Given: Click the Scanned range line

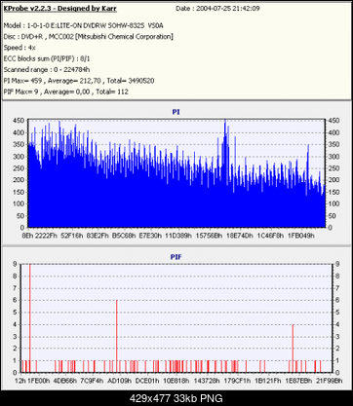Looking at the screenshot, I should (47, 70).
